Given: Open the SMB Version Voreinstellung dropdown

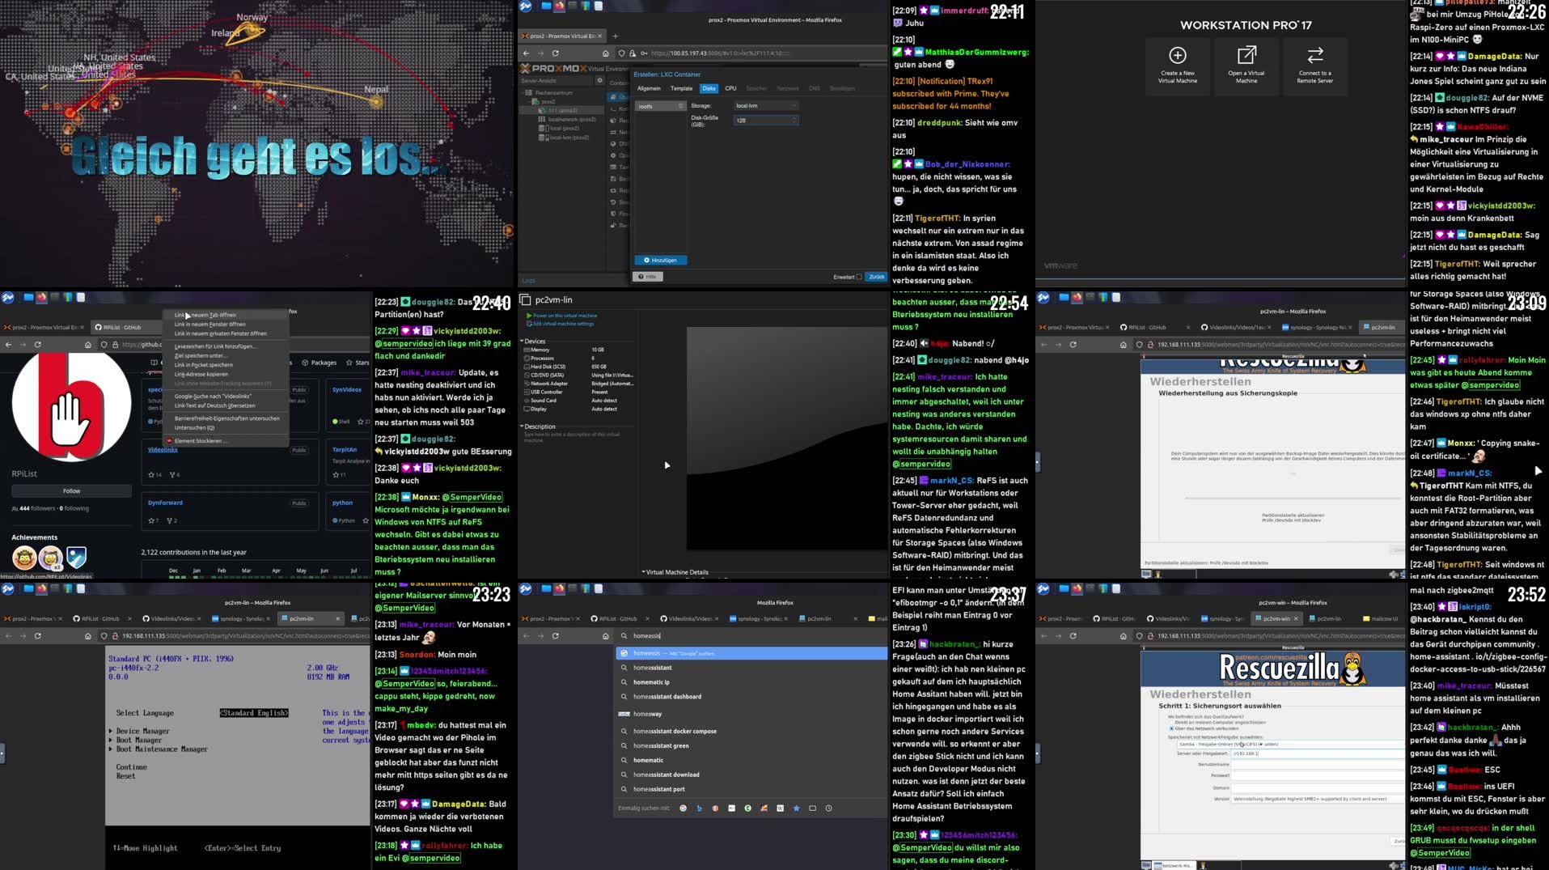Looking at the screenshot, I should pos(1318,799).
